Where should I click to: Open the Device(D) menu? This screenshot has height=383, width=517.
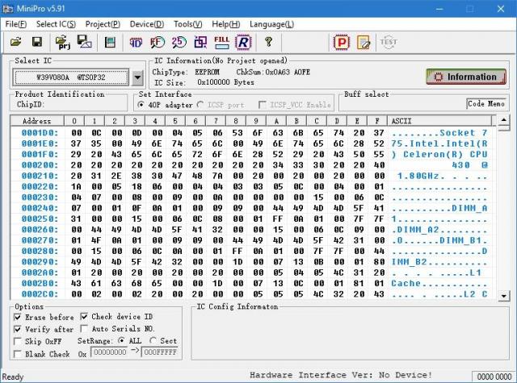146,24
